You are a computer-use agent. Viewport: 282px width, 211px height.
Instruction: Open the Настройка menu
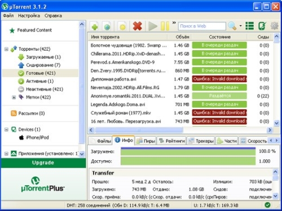coord(29,16)
